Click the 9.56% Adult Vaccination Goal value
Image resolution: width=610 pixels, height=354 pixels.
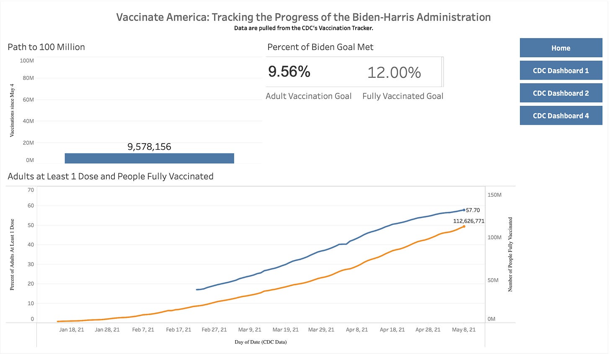click(289, 72)
